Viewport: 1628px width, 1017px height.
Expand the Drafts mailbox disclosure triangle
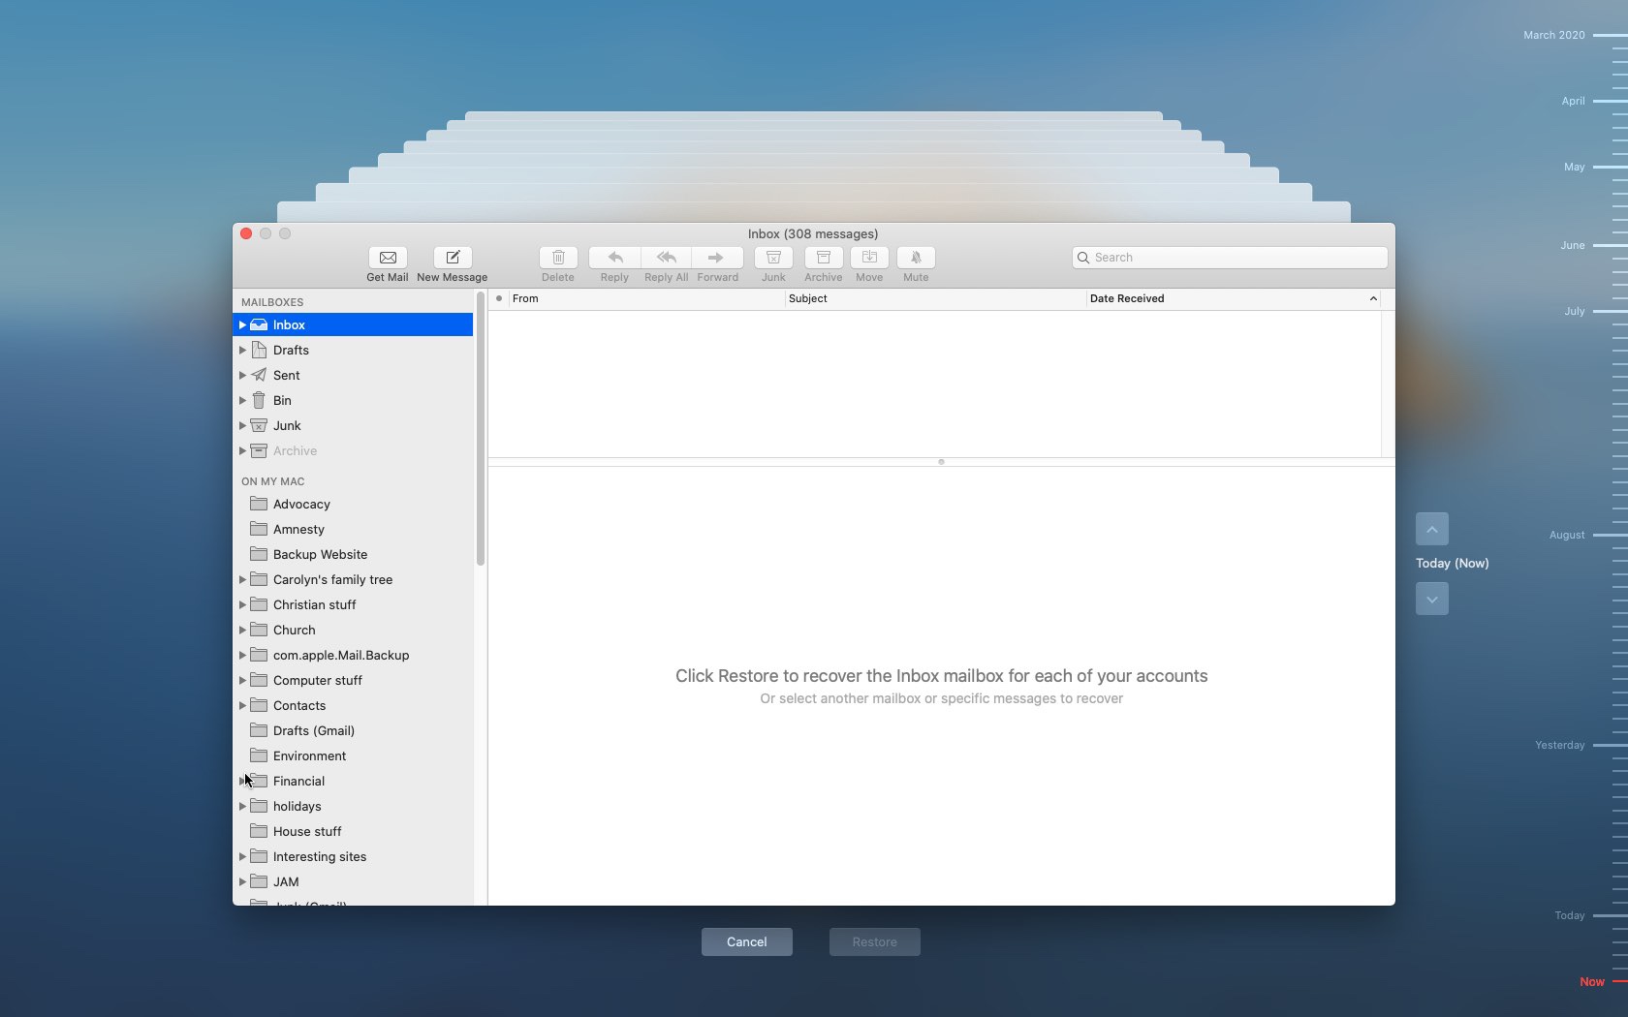(242, 350)
